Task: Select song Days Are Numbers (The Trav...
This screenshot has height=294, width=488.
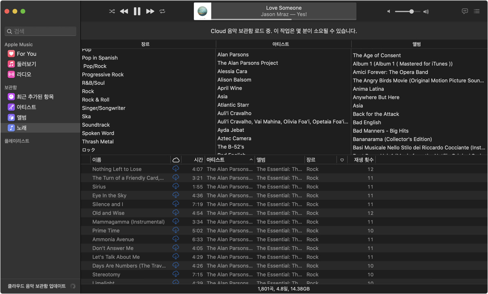Action: 129,266
